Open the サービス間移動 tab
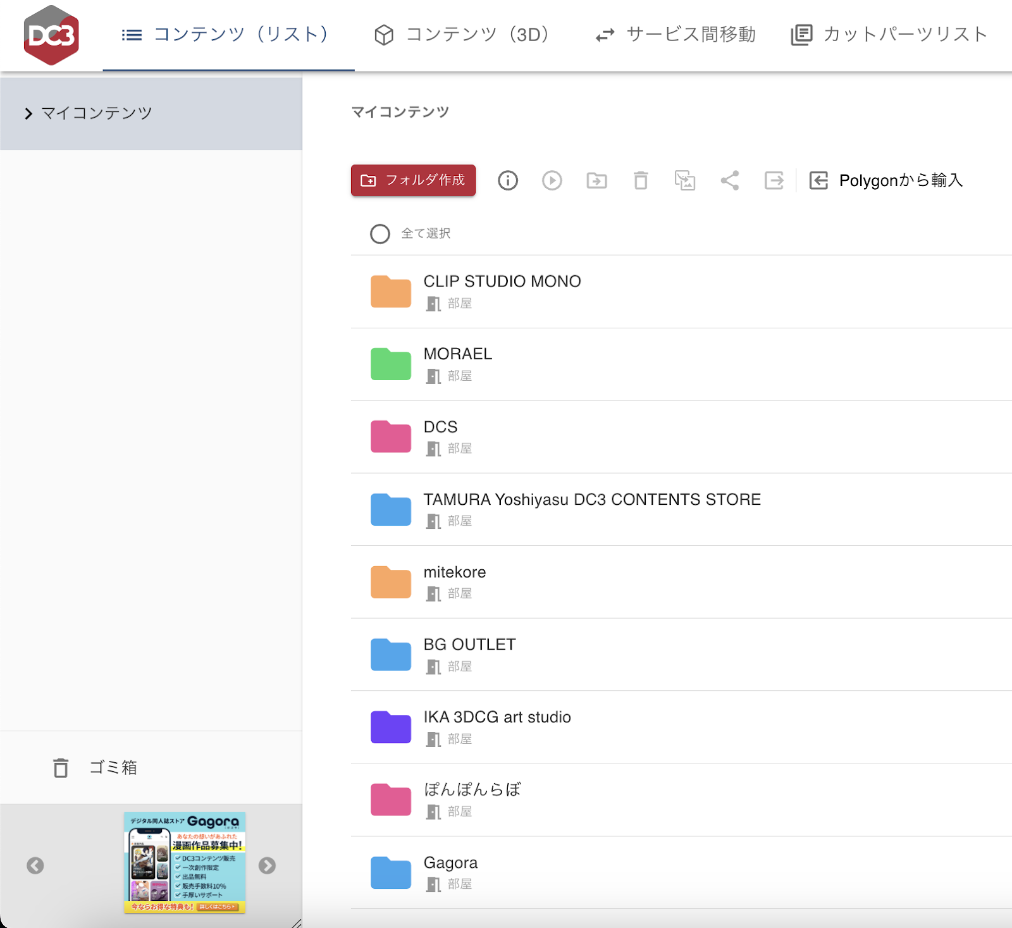 coord(676,35)
